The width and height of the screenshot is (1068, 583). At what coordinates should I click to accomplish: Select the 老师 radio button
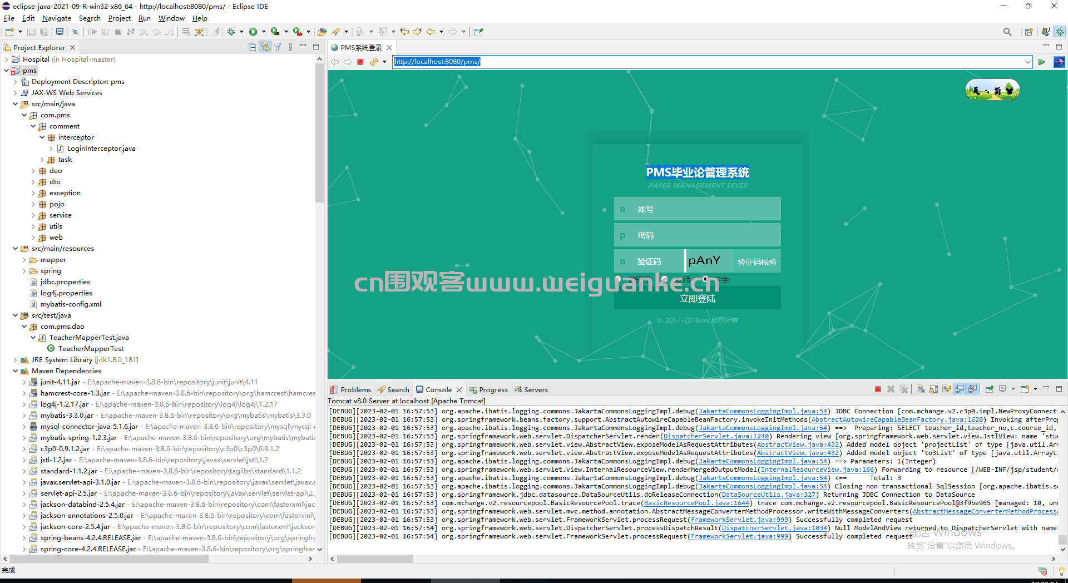tap(664, 279)
